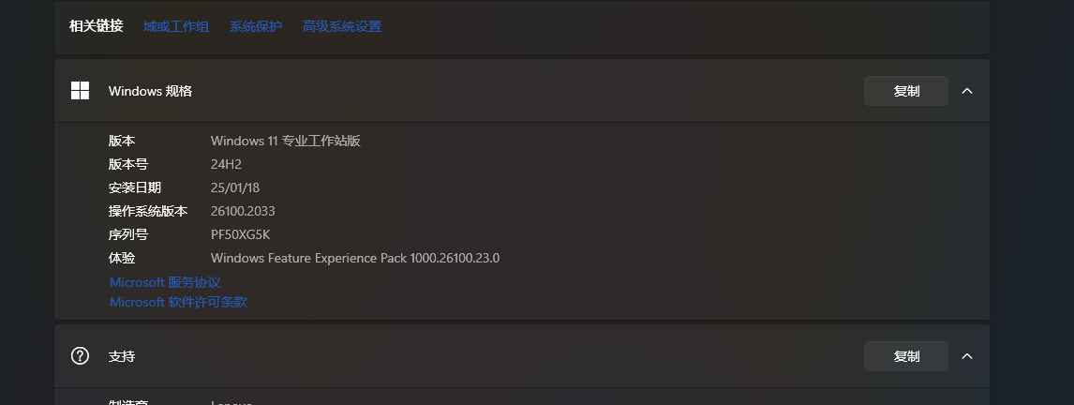
Task: Click the 24H2 version number value
Action: tap(226, 164)
